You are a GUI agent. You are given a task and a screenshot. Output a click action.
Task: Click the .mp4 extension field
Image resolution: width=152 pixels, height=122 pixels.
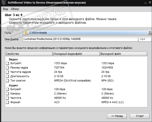tap(145, 39)
